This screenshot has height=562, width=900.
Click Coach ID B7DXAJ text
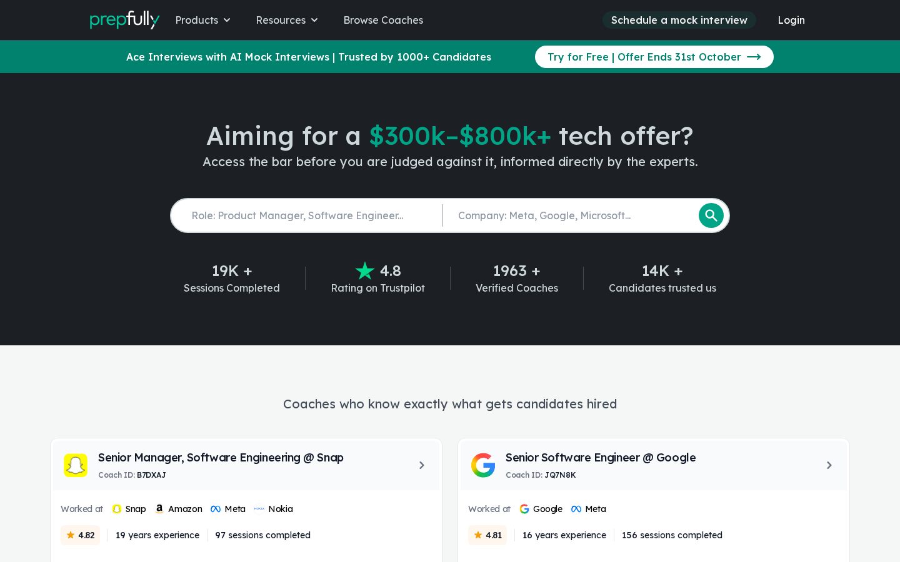tap(132, 475)
